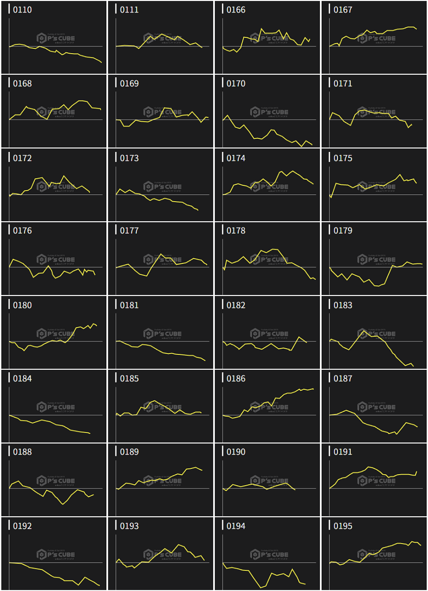Click the 0180 chart thumbnail
This screenshot has width=428, height=591.
coord(54,333)
